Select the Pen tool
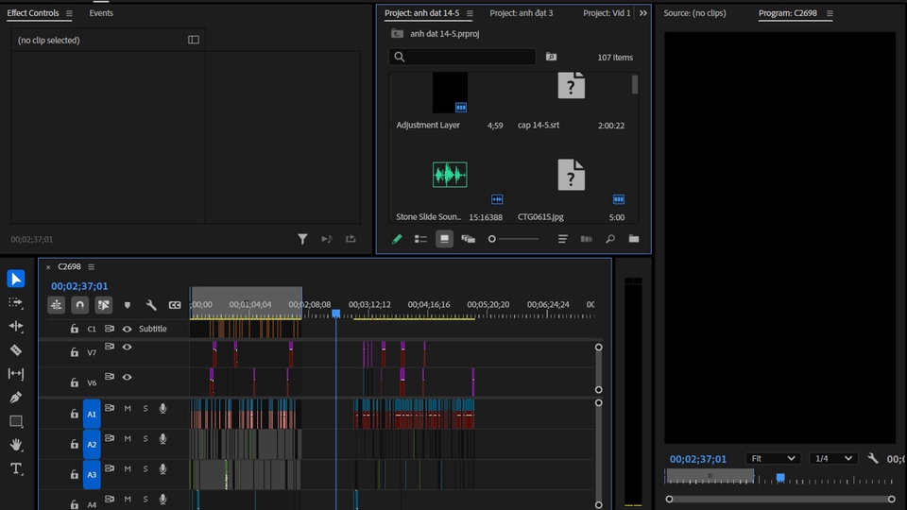This screenshot has height=510, width=907. [16, 398]
